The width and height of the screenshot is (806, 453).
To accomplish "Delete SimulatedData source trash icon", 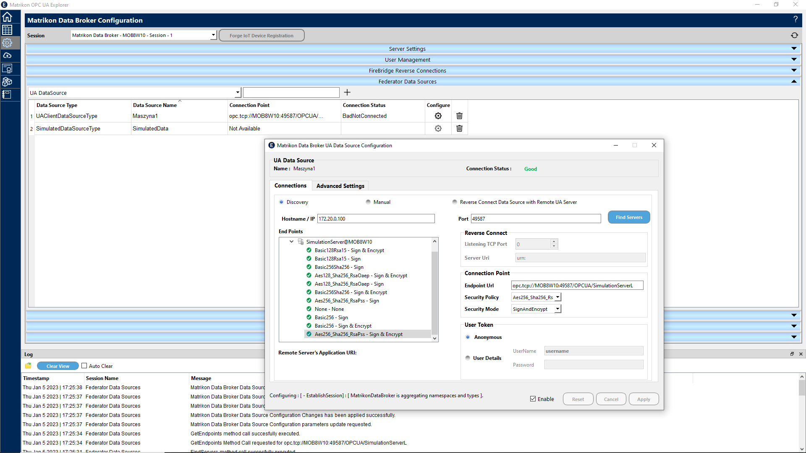I will pos(459,128).
